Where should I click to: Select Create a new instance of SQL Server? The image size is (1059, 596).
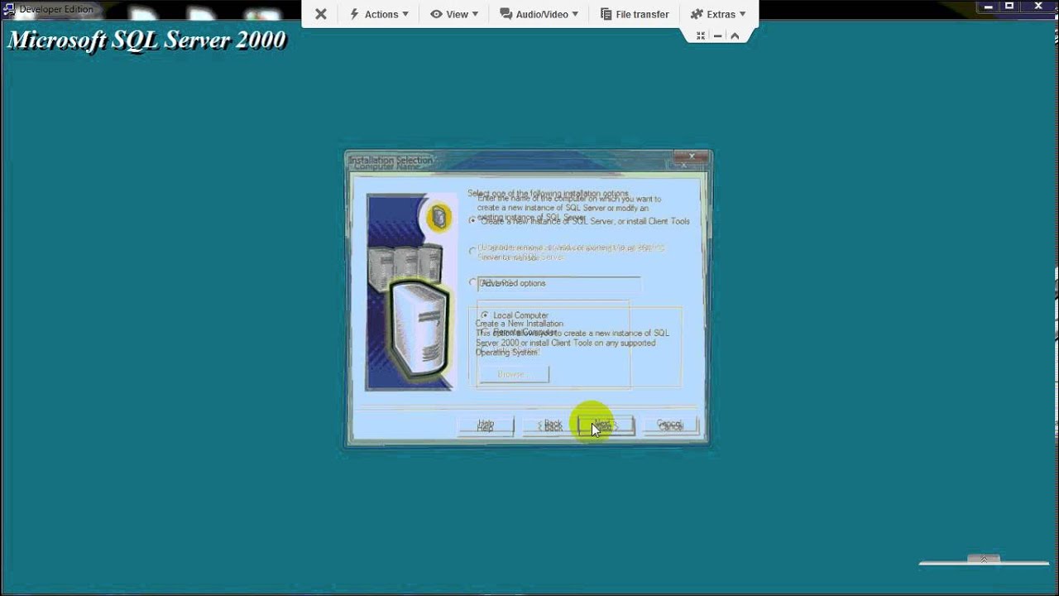point(472,220)
